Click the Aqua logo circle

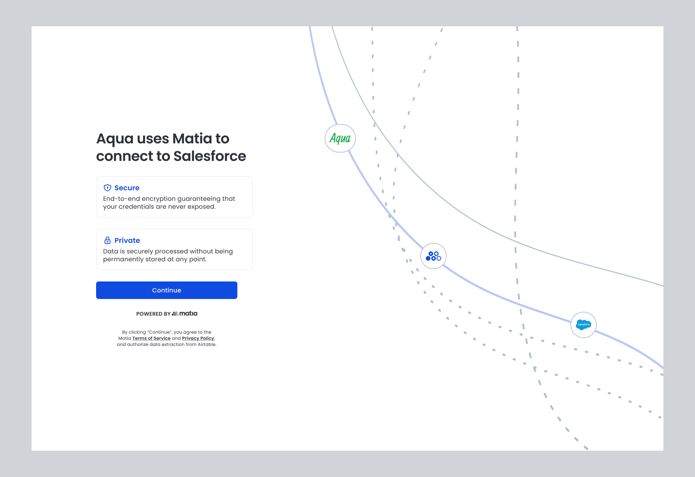[x=340, y=139]
